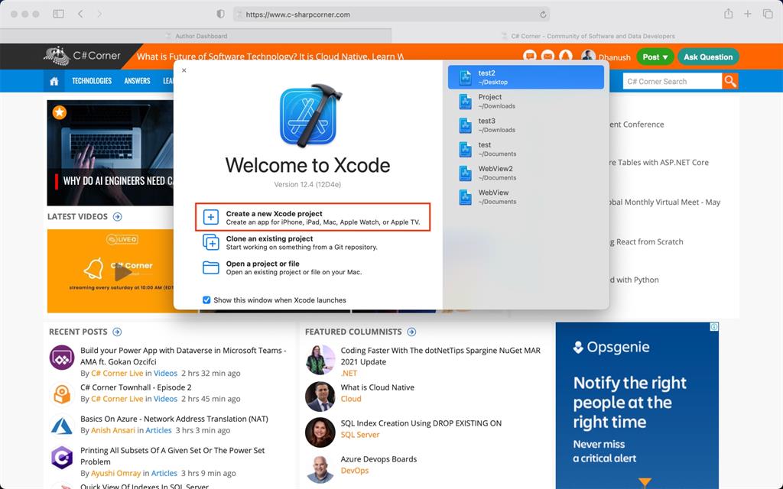Open Basics On Azure NAT article

pyautogui.click(x=174, y=419)
